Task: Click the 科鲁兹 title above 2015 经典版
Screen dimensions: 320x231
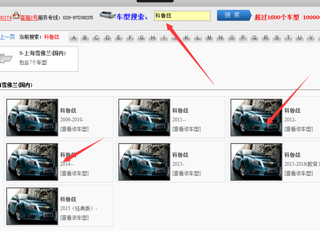Action: click(68, 199)
